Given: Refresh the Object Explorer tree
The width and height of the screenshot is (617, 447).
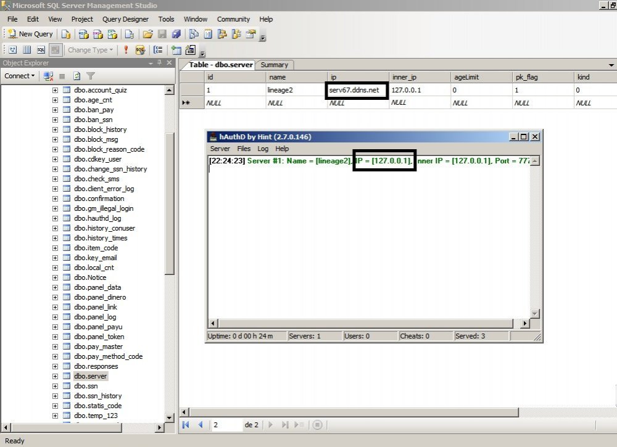Looking at the screenshot, I should pyautogui.click(x=77, y=76).
